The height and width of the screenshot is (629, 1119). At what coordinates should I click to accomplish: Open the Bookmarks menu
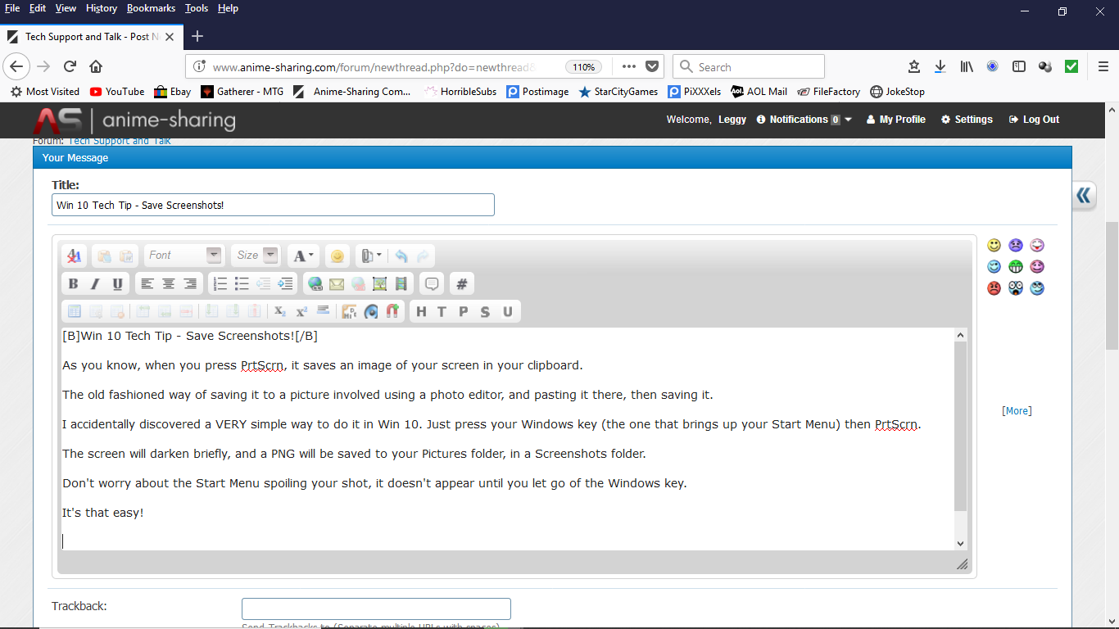151,8
